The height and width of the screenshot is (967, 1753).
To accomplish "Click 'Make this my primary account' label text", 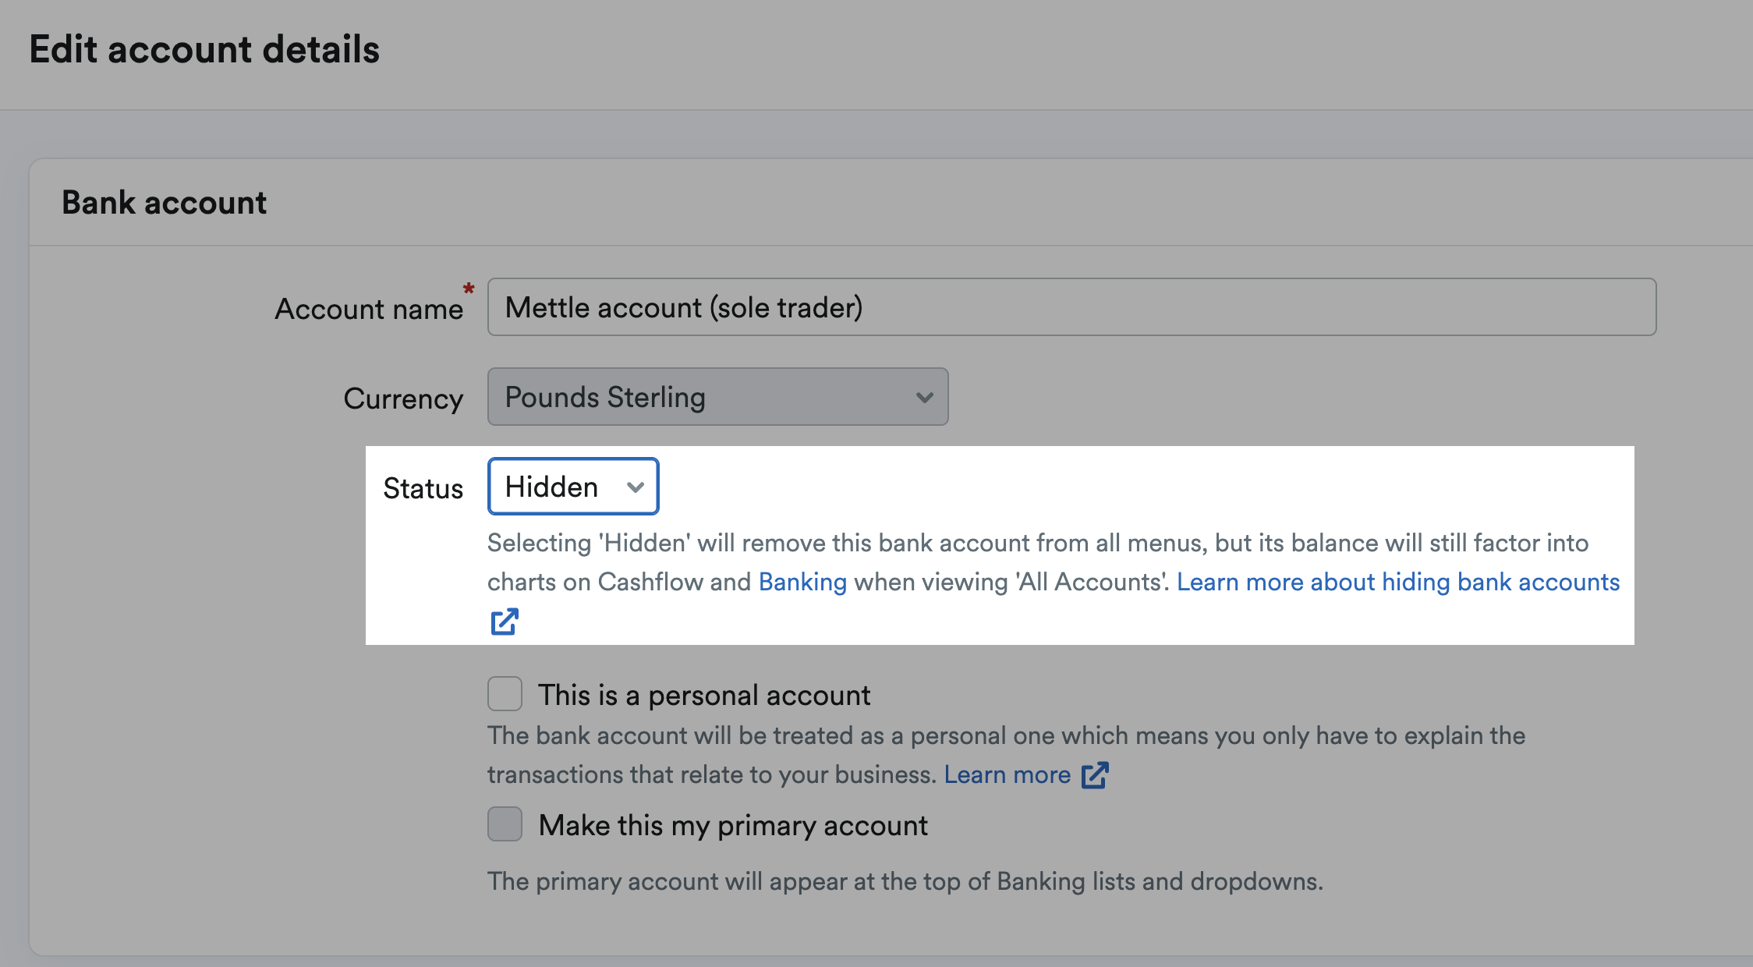I will tap(733, 825).
